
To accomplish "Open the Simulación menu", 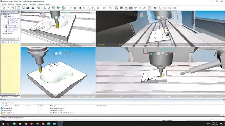I will pos(33,4).
